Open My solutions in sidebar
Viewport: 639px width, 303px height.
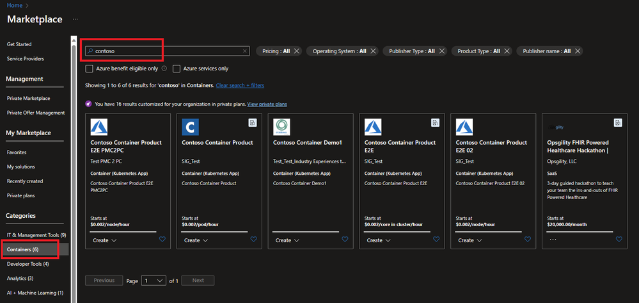click(x=20, y=167)
